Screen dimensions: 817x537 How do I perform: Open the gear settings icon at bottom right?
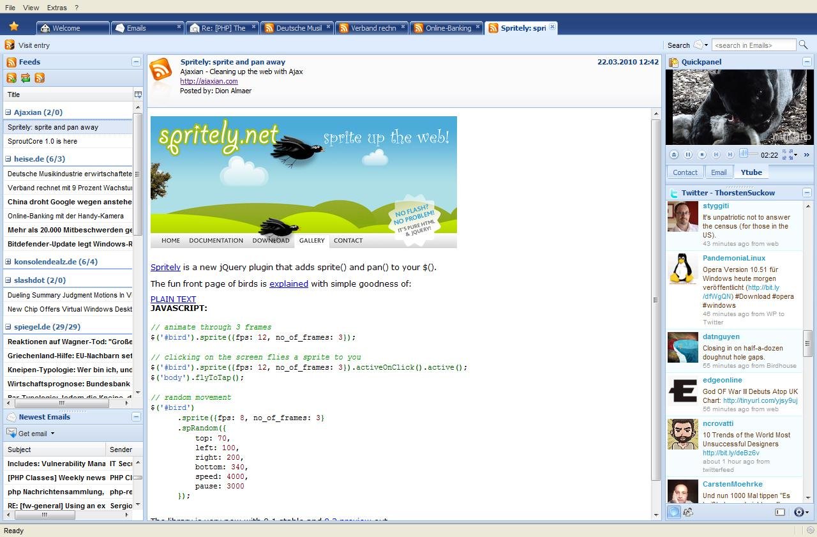tap(800, 512)
